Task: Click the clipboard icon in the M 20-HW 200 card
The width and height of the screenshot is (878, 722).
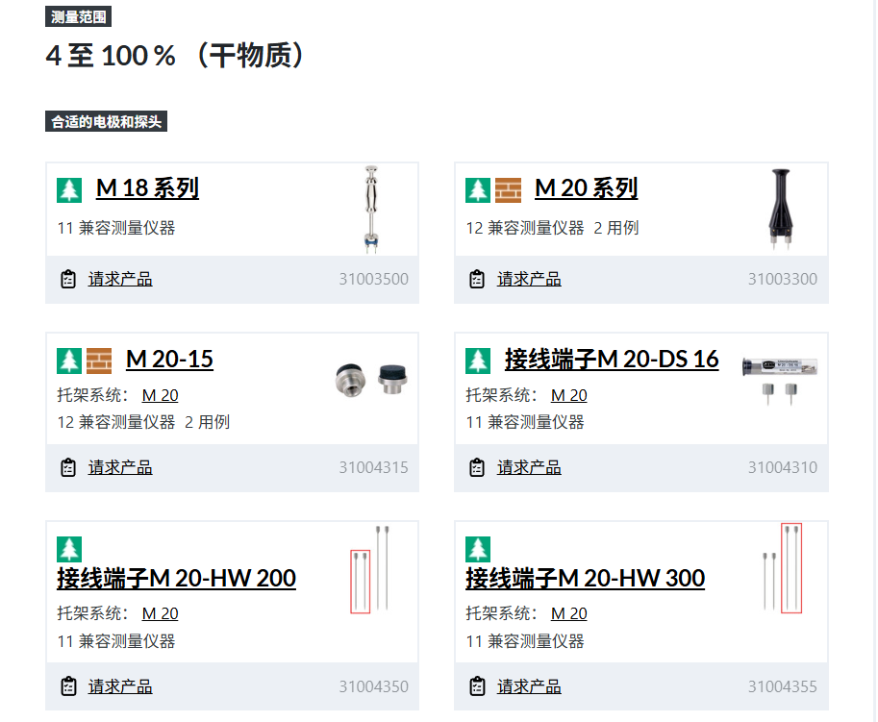Action: (x=68, y=686)
